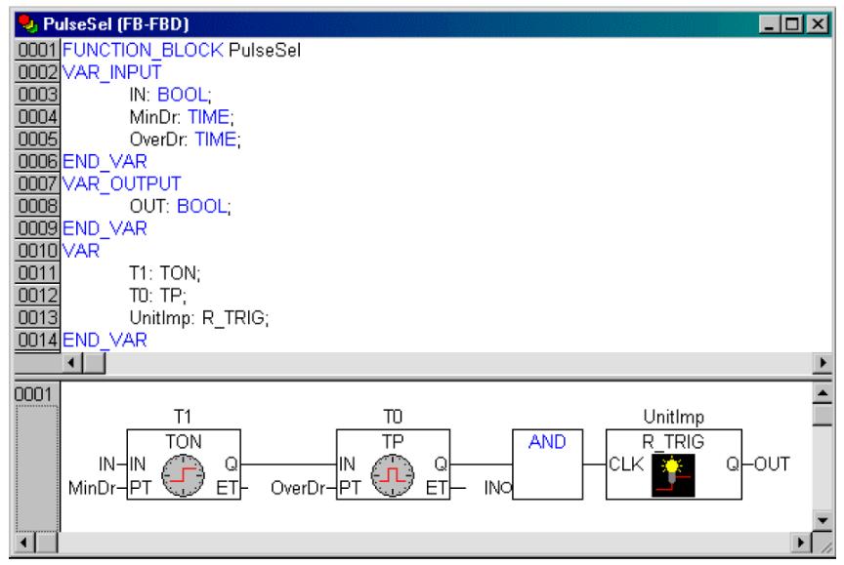Select network 0001 number field
The height and width of the screenshot is (565, 844).
click(33, 394)
